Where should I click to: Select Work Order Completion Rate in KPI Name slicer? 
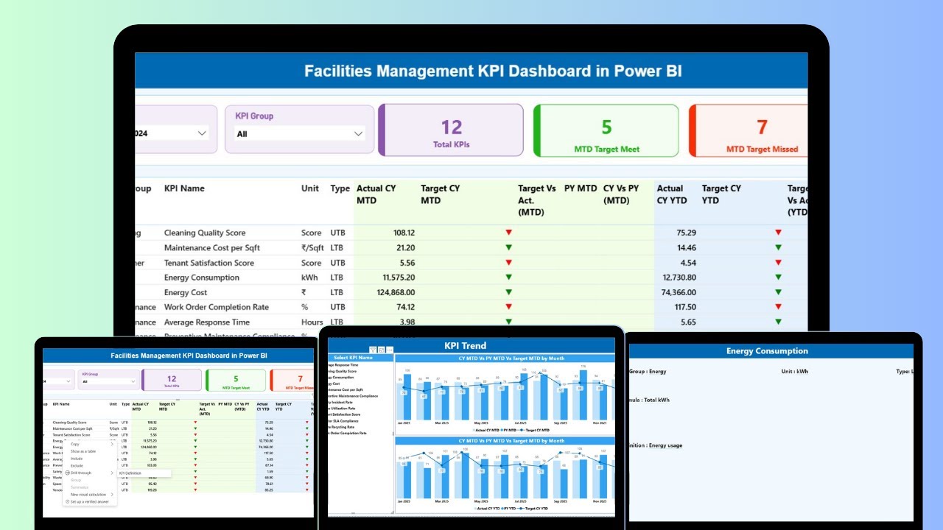[x=347, y=433]
